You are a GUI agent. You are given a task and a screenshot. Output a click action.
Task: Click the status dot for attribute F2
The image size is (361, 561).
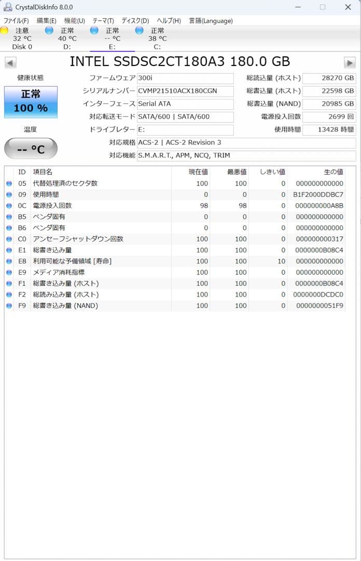click(9, 295)
